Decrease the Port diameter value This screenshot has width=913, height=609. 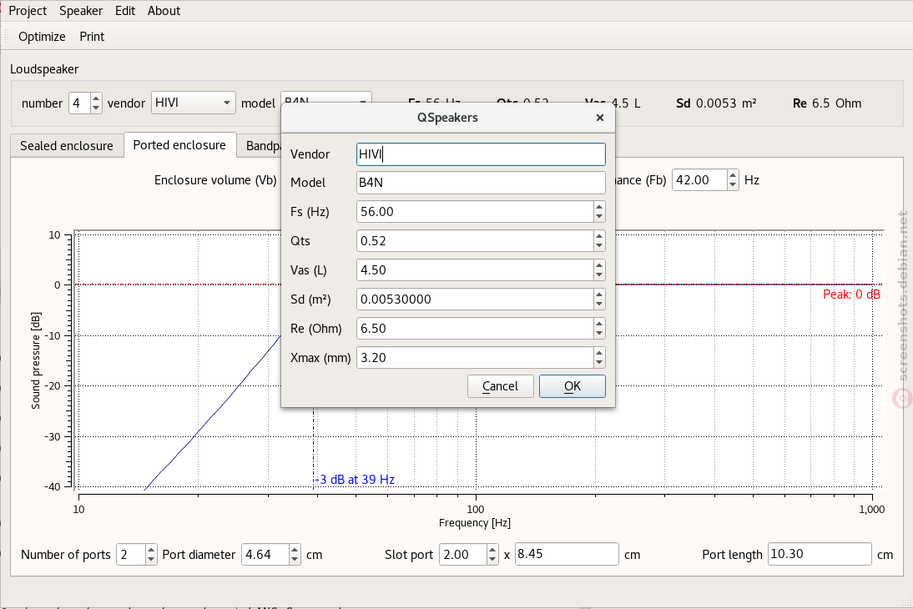pyautogui.click(x=295, y=560)
